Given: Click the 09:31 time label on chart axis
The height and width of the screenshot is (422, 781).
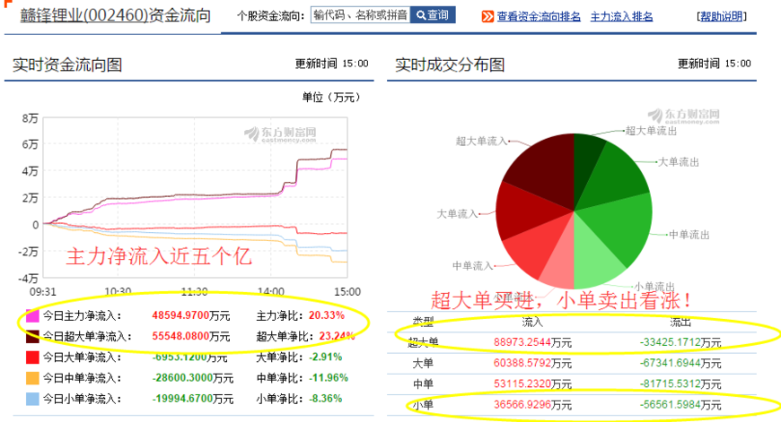Looking at the screenshot, I should 43,292.
